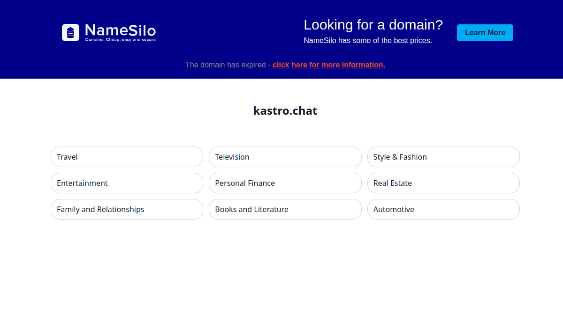
Task: Open the 'click here for more information' link
Action: pos(329,65)
